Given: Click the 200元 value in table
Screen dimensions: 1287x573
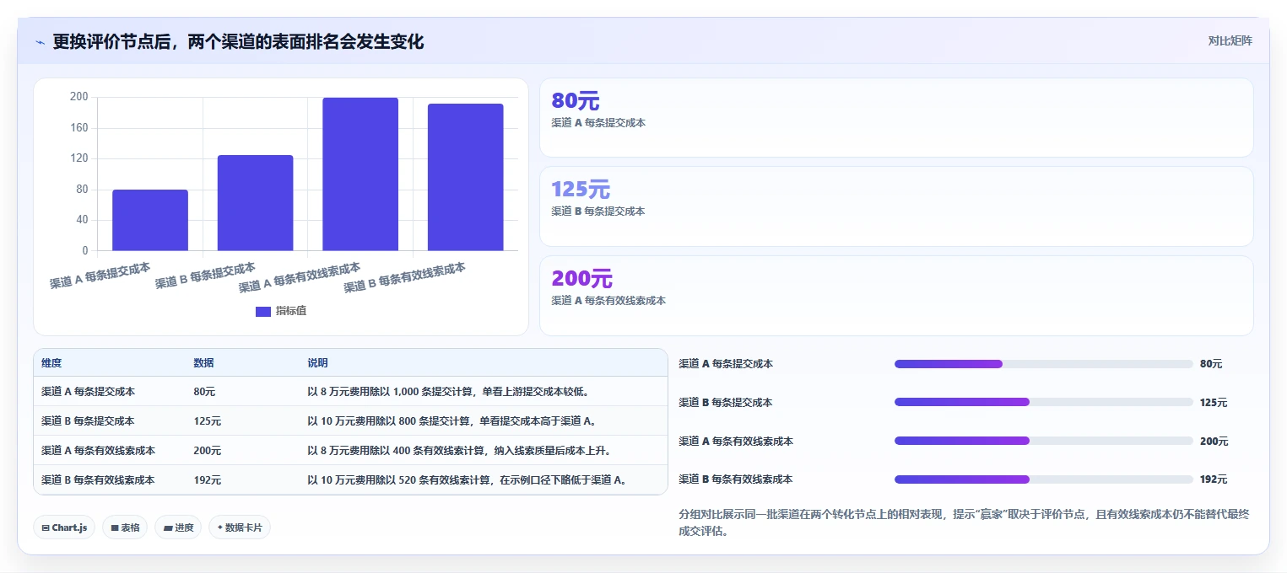Looking at the screenshot, I should [207, 451].
